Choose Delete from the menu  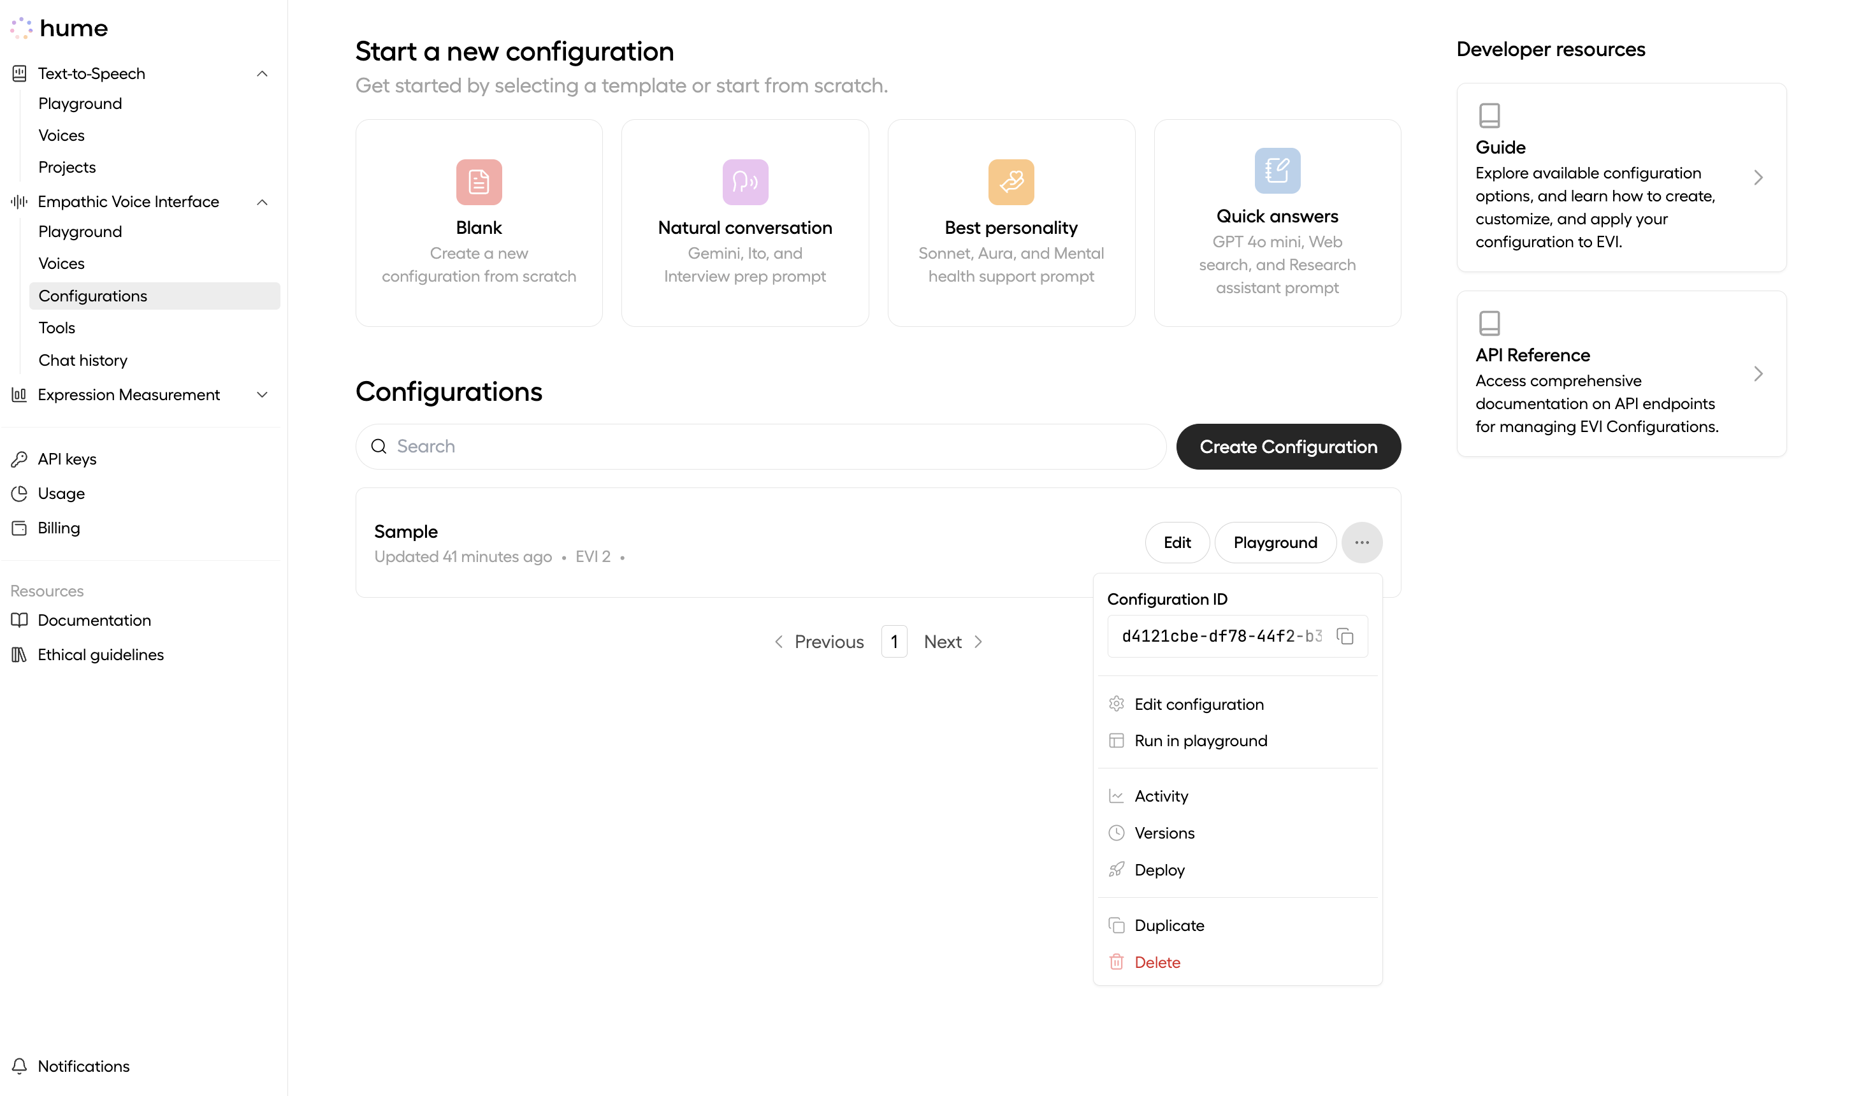click(x=1237, y=963)
